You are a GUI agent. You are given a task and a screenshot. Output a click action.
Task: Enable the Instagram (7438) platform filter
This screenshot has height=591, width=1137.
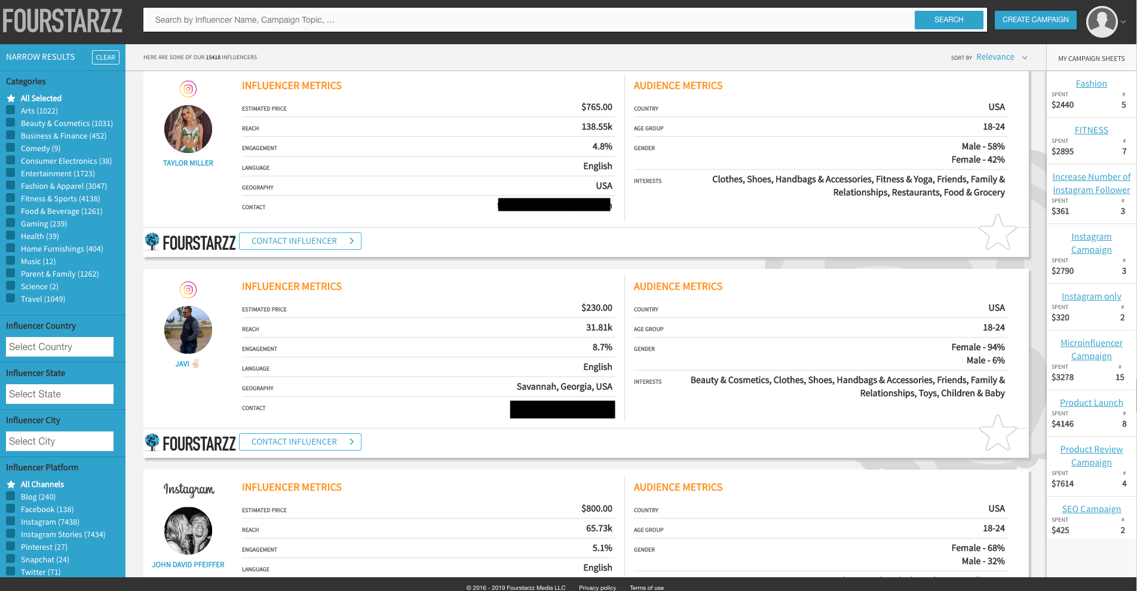click(x=10, y=522)
